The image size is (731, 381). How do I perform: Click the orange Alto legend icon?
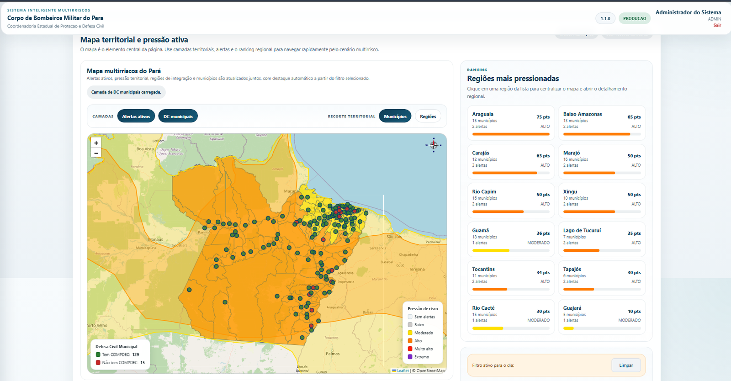pos(410,341)
